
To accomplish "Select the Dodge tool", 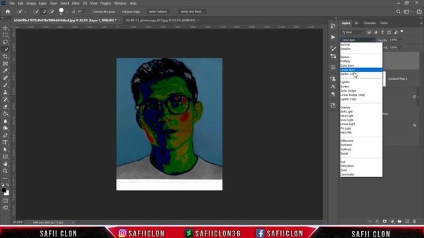I will pos(5,128).
